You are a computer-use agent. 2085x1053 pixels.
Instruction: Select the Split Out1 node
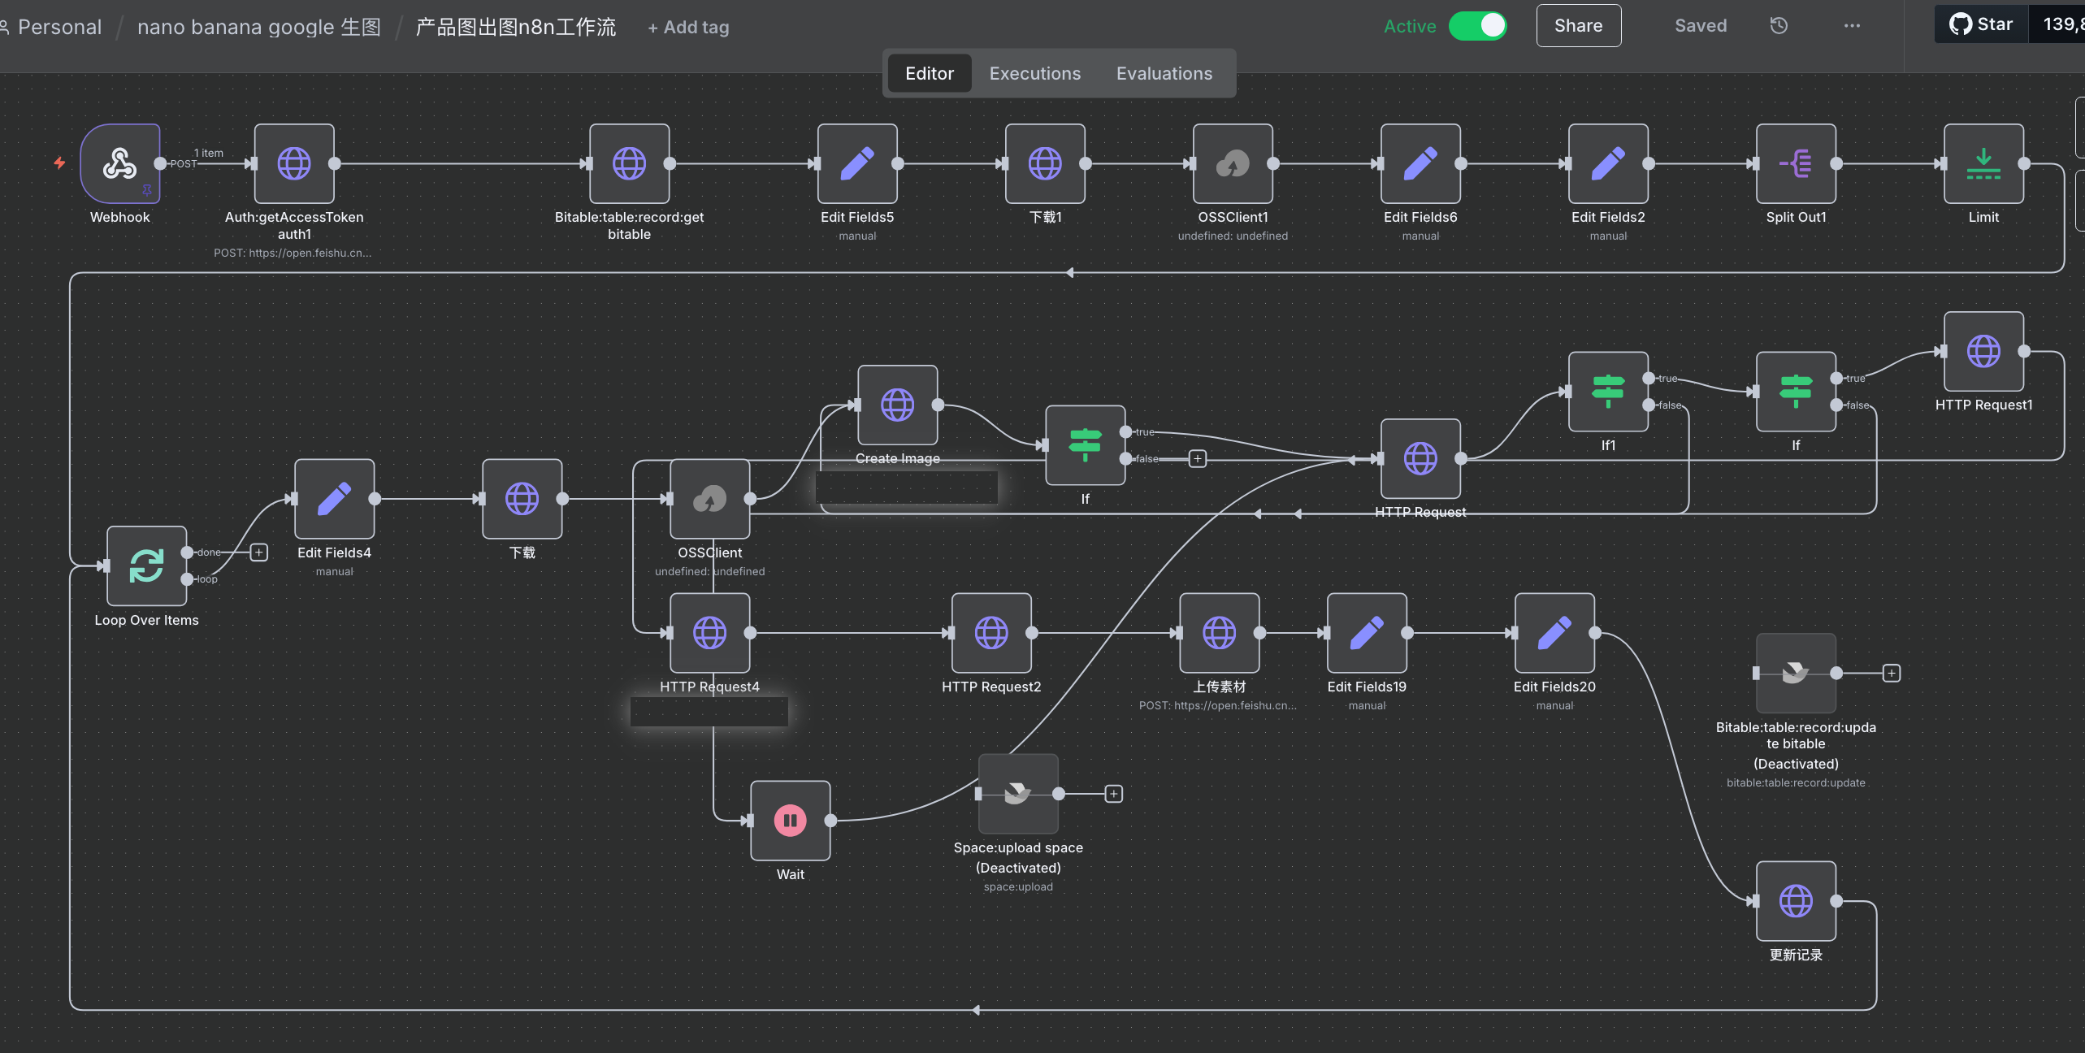tap(1796, 163)
